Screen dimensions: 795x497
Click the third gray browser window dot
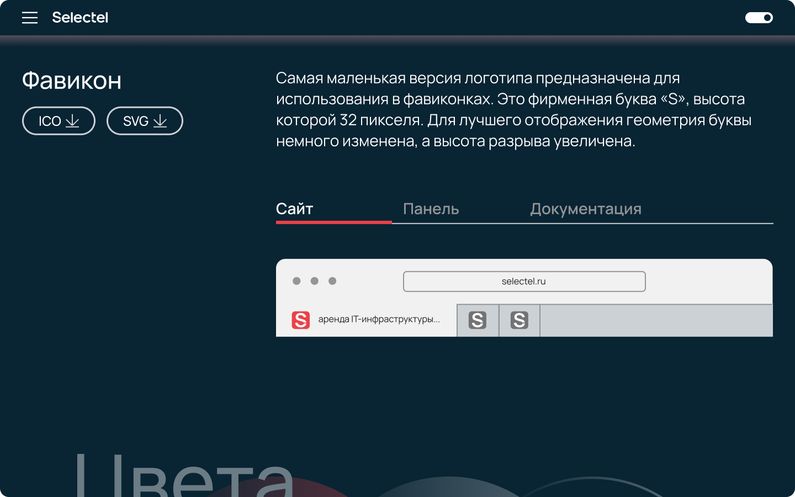332,281
